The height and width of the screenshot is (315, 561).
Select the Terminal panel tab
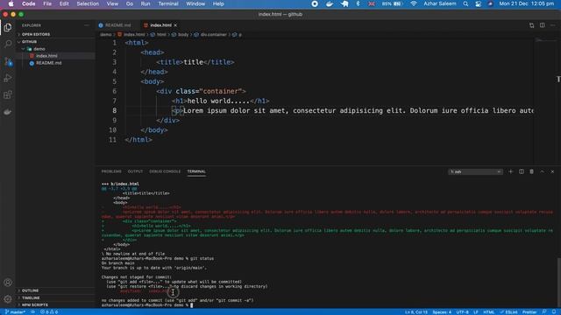pyautogui.click(x=196, y=171)
